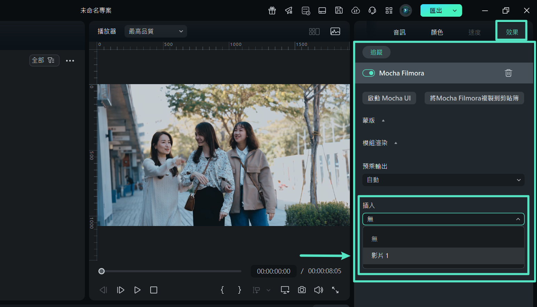The width and height of the screenshot is (537, 307).
Task: Switch to the 音訊 tab
Action: (x=400, y=32)
